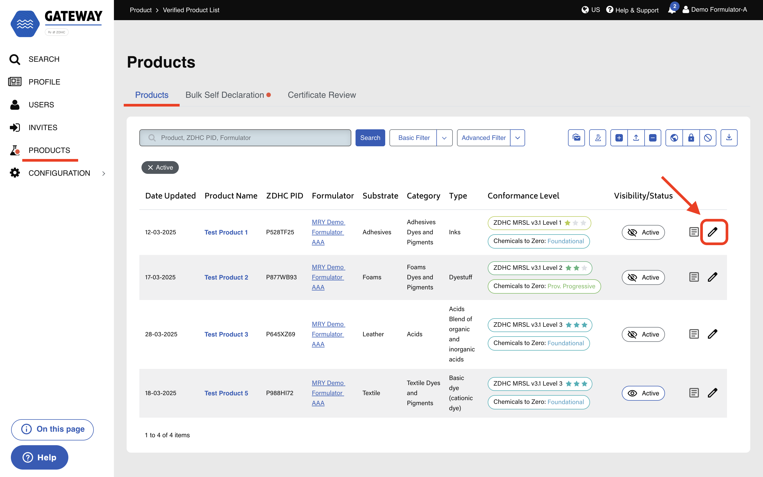
Task: Remove the Active filter chip
Action: (x=151, y=167)
